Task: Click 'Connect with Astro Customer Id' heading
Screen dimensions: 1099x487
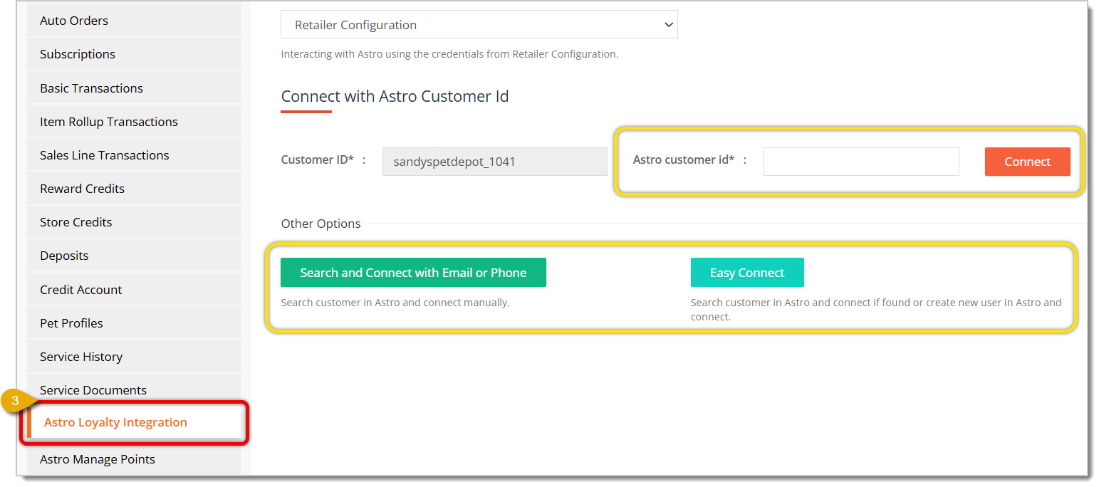Action: click(395, 96)
